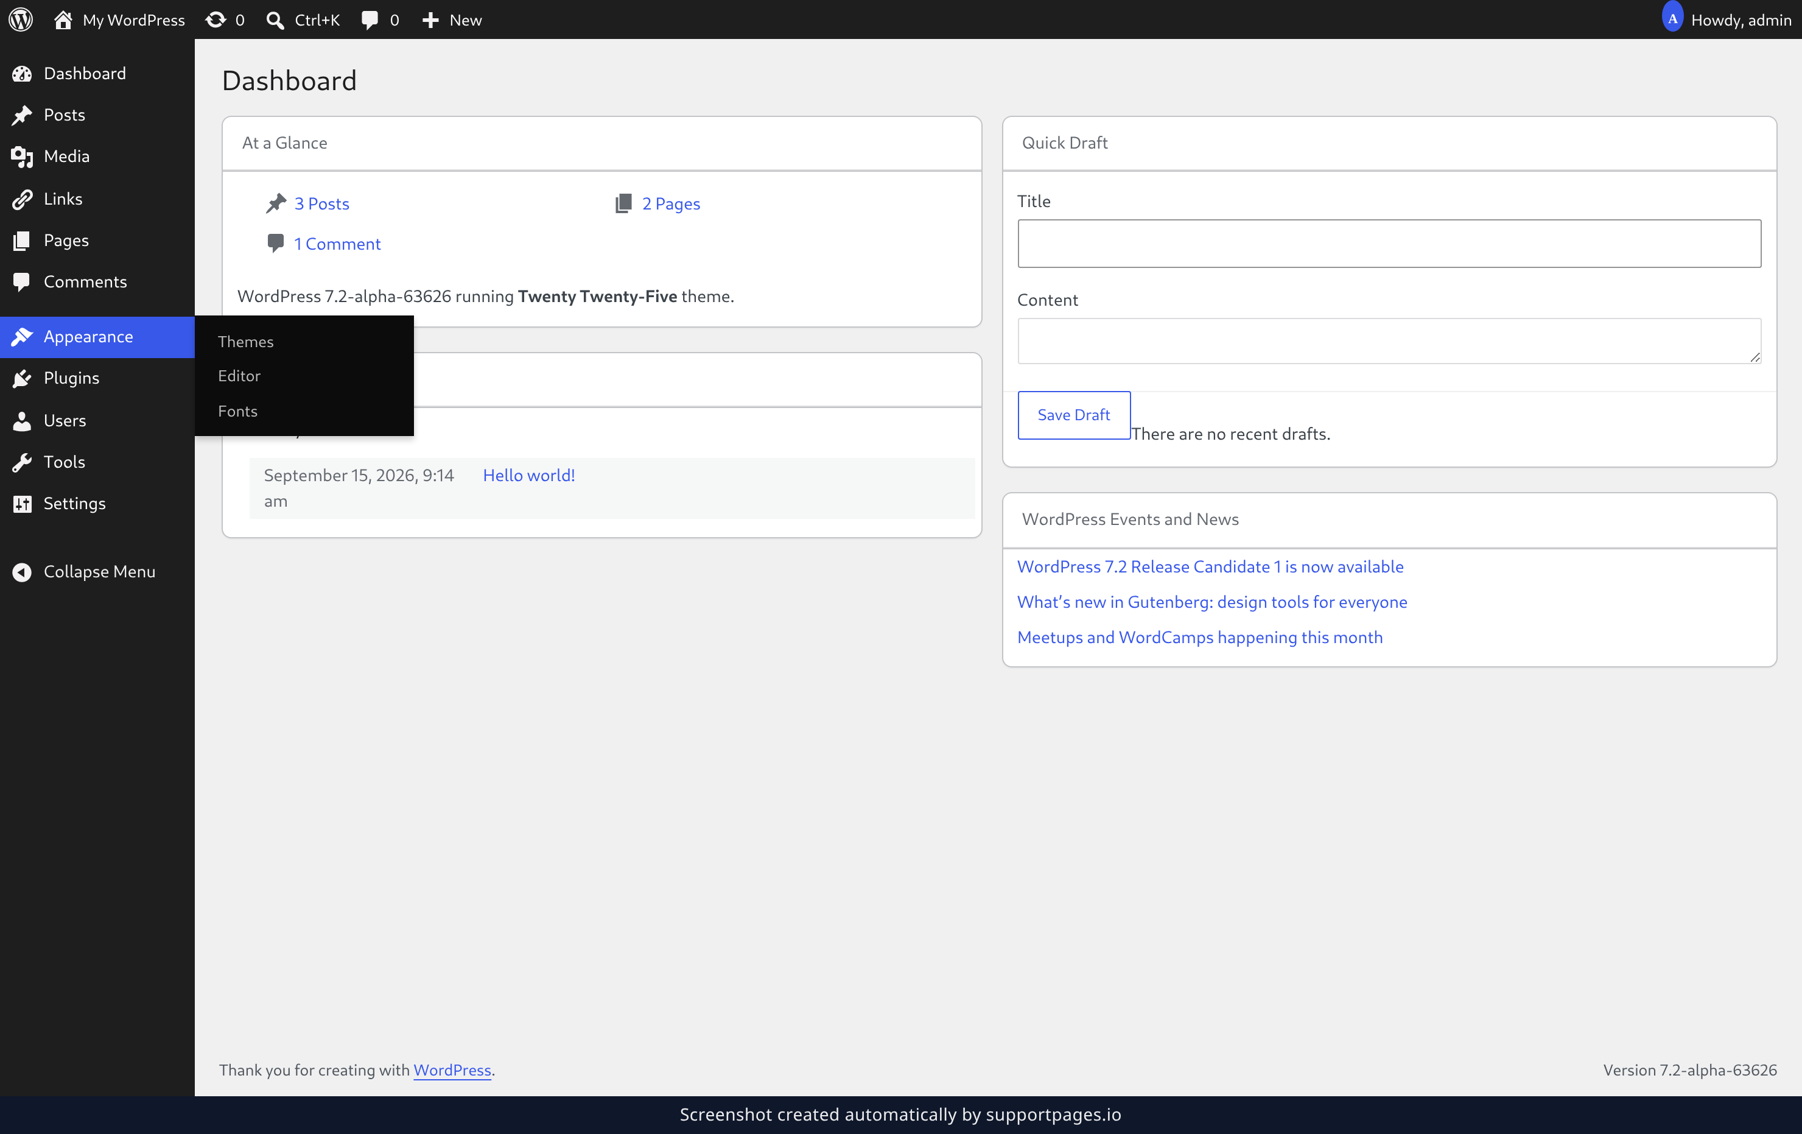
Task: Open Appearance menu item
Action: [97, 337]
